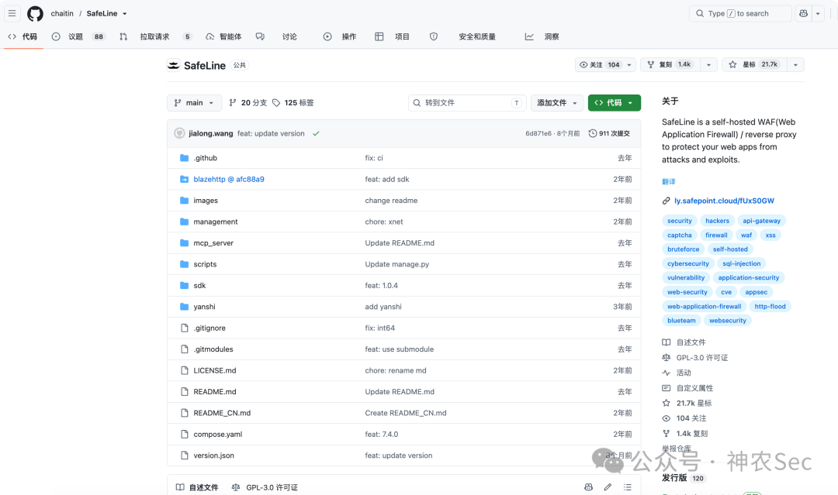Viewport: 838px width, 495px height.
Task: Open the chaitin owner link
Action: tap(62, 13)
